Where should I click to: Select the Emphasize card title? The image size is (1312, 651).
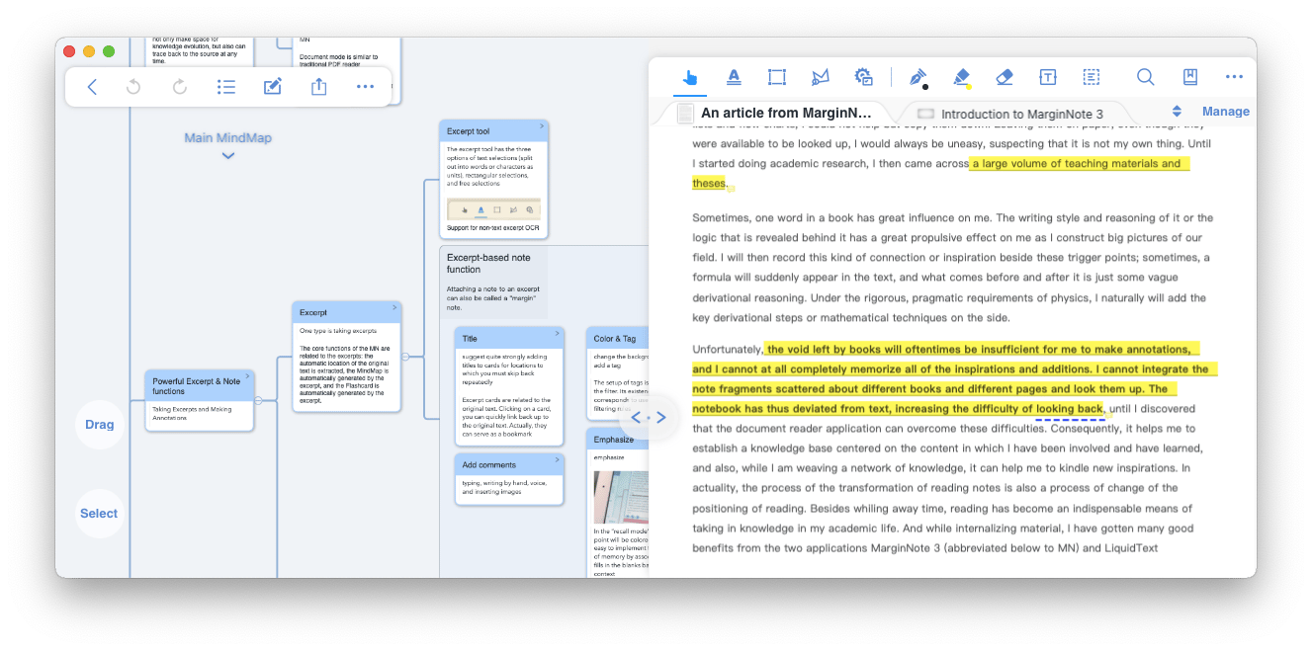[x=614, y=440]
